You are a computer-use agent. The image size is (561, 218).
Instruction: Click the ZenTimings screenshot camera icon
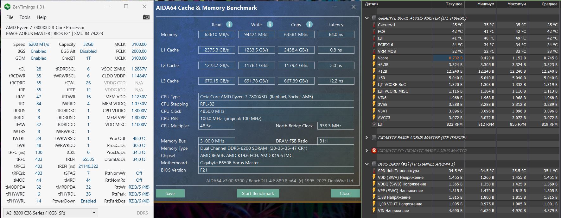point(146,17)
